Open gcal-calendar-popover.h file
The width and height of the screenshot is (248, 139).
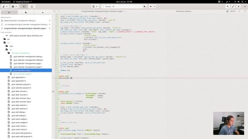pos(21,88)
